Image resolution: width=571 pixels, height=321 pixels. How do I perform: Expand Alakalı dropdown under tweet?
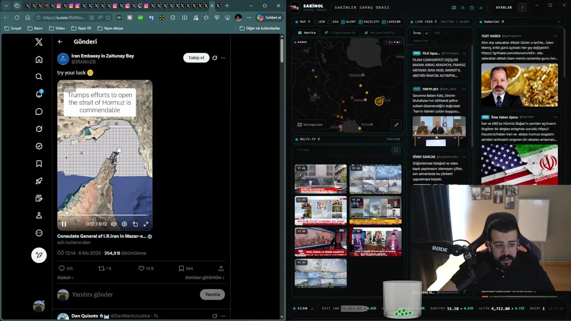pos(66,277)
